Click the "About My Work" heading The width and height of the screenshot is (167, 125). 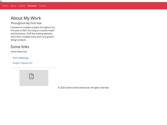coord(26,18)
